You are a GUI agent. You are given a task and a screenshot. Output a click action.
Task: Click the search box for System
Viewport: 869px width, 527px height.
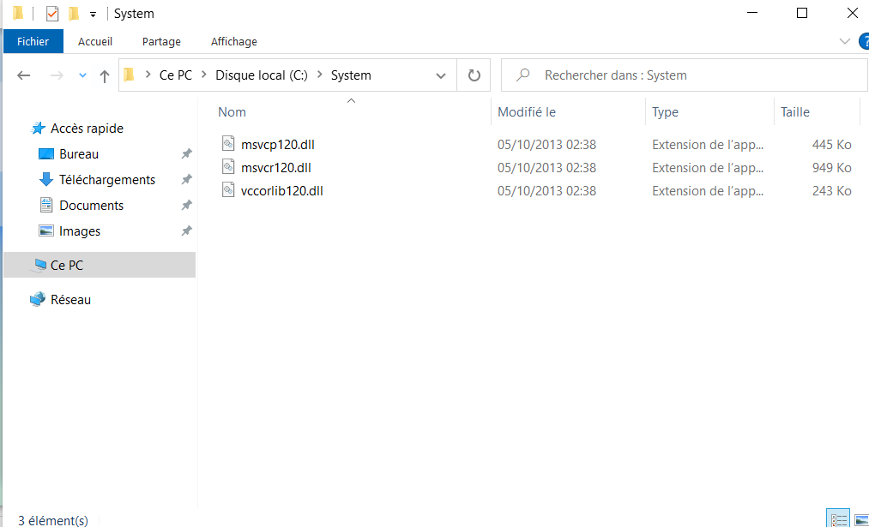pyautogui.click(x=686, y=75)
